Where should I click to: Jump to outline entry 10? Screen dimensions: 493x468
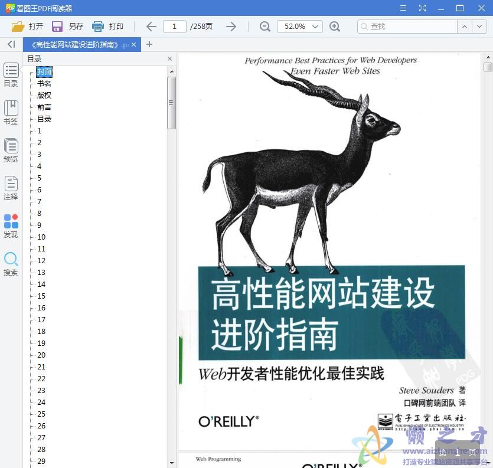coord(41,237)
